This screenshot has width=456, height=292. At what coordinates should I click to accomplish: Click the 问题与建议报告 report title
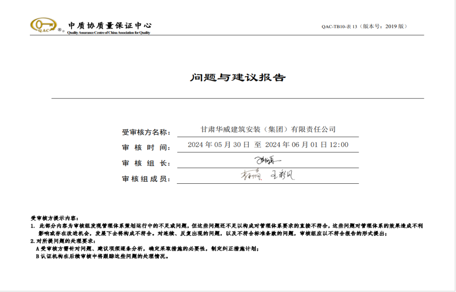(x=238, y=77)
